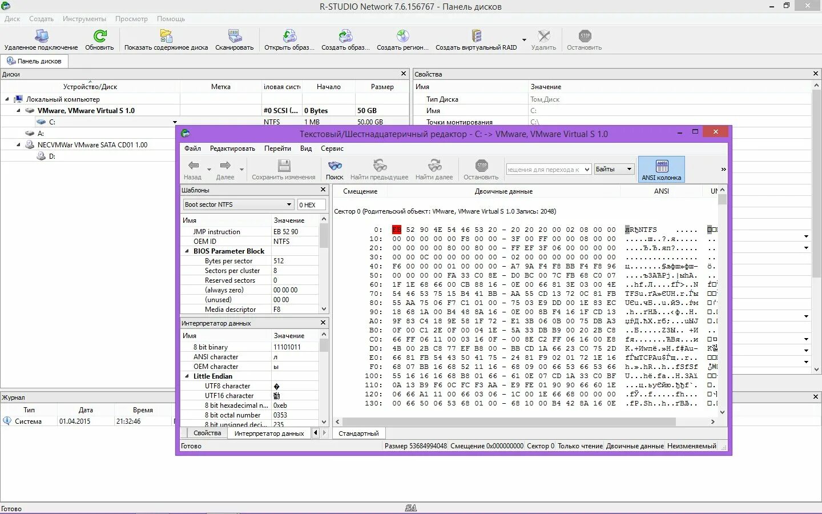The width and height of the screenshot is (822, 514).
Task: Expand hidden hex editor toolbar items chevron
Action: (x=723, y=169)
